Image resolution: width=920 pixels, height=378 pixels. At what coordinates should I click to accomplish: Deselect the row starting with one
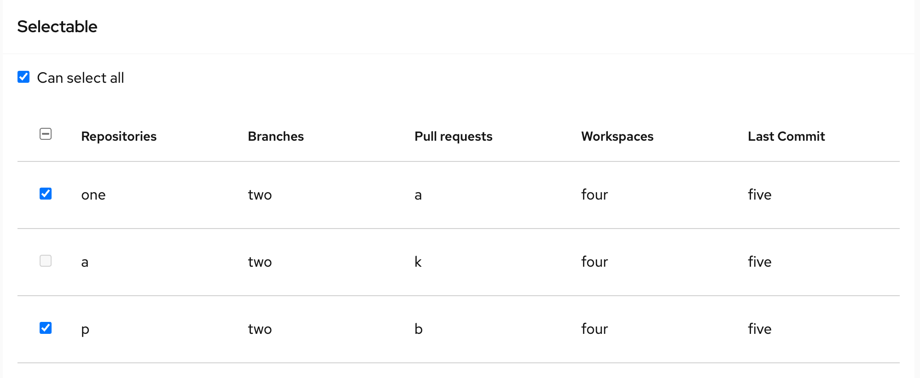[x=46, y=194]
